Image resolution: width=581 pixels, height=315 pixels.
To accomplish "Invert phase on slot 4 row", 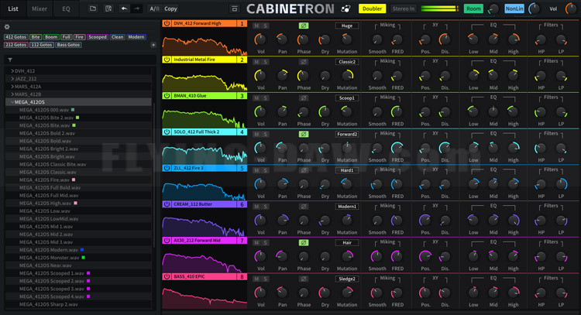I will (304, 134).
